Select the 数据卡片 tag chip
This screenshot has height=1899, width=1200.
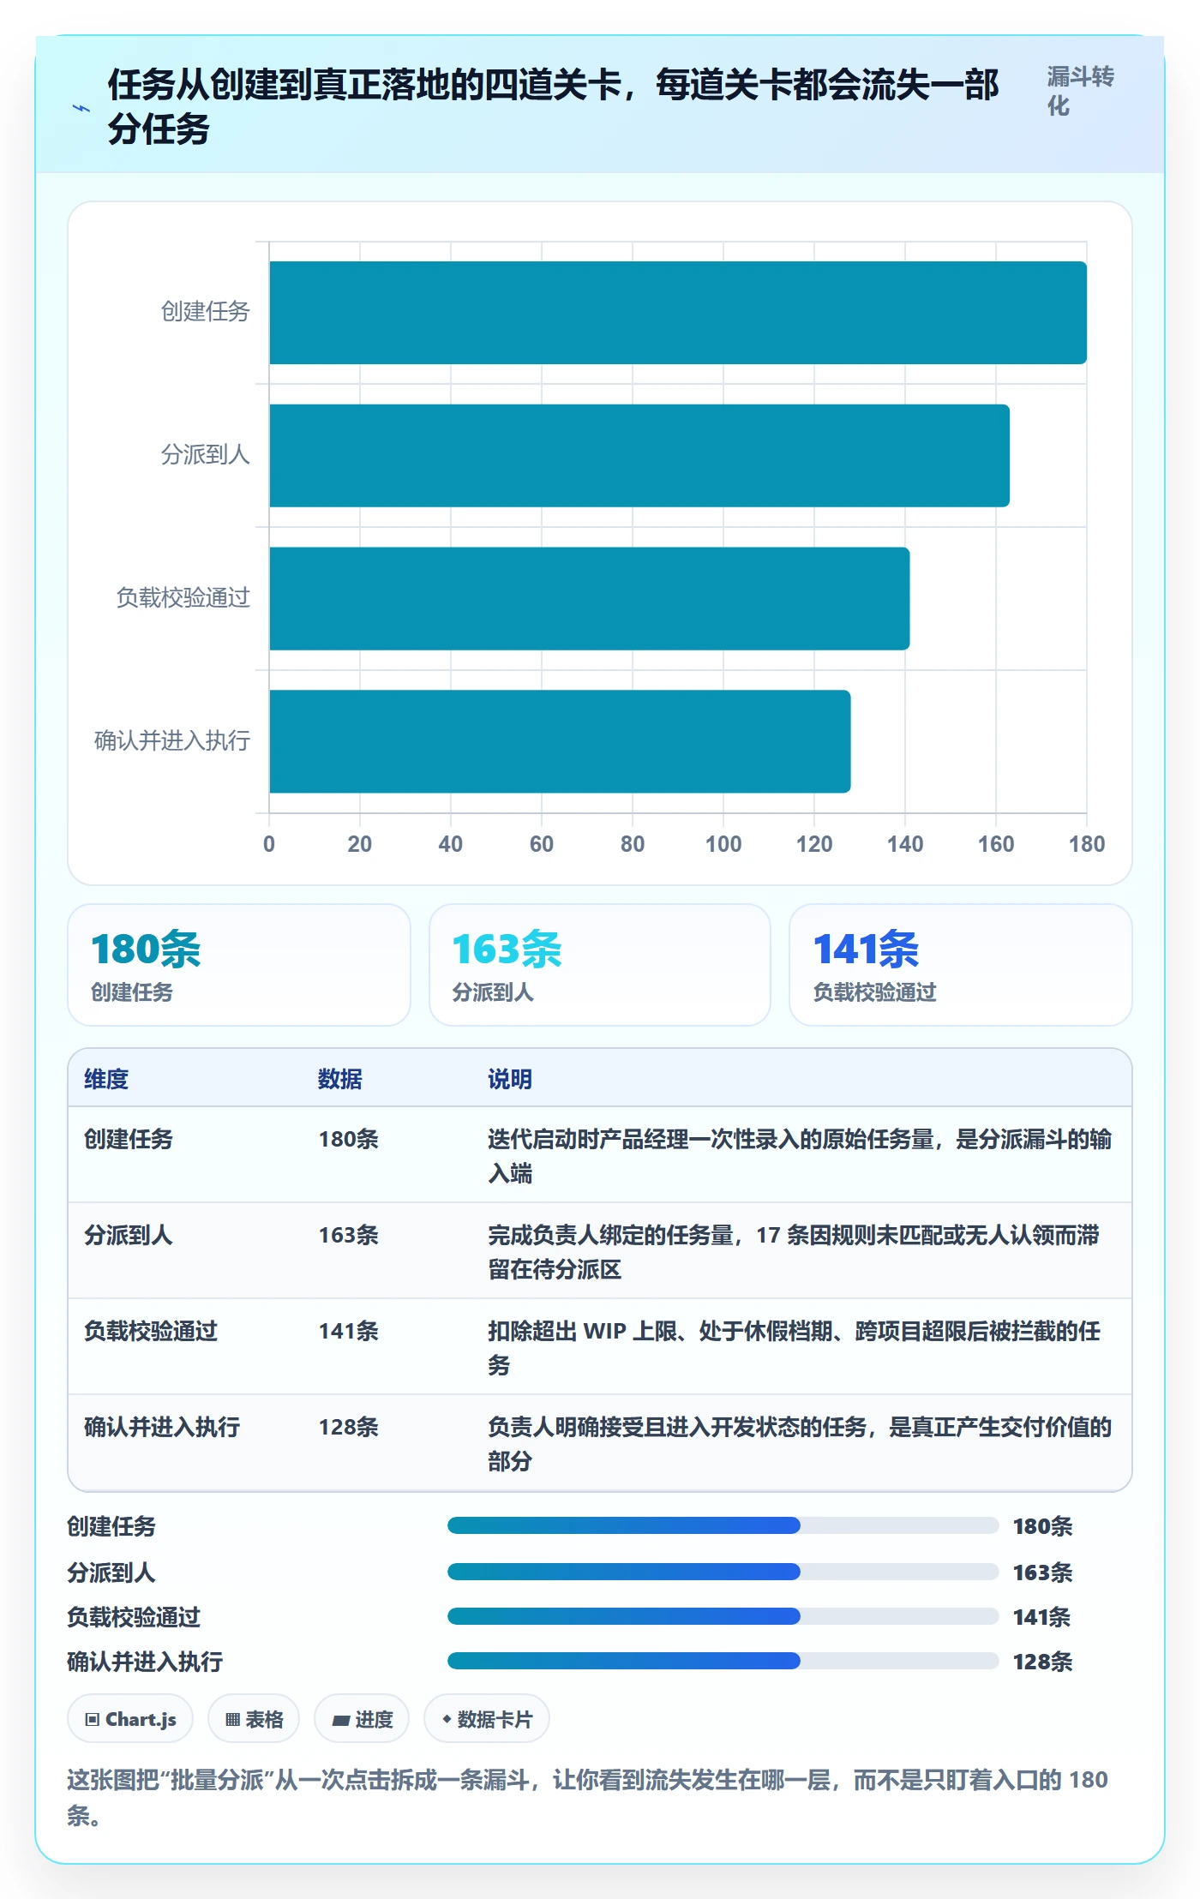pos(487,1718)
